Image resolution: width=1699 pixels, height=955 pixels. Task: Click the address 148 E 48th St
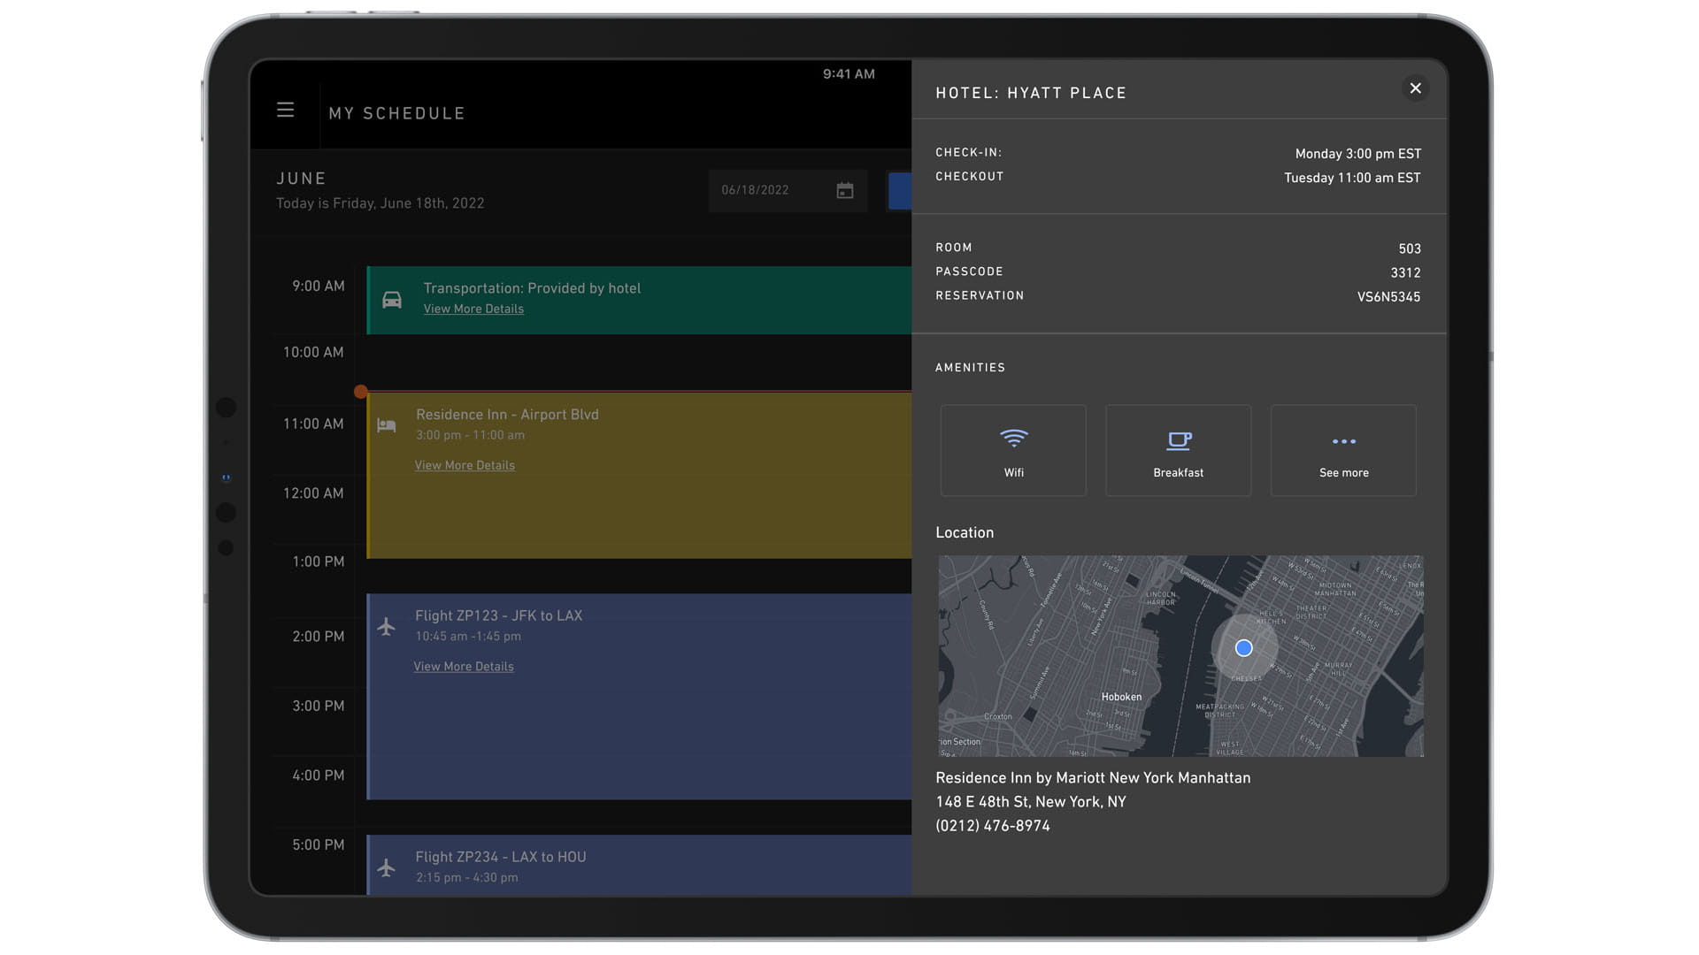[x=1031, y=802]
